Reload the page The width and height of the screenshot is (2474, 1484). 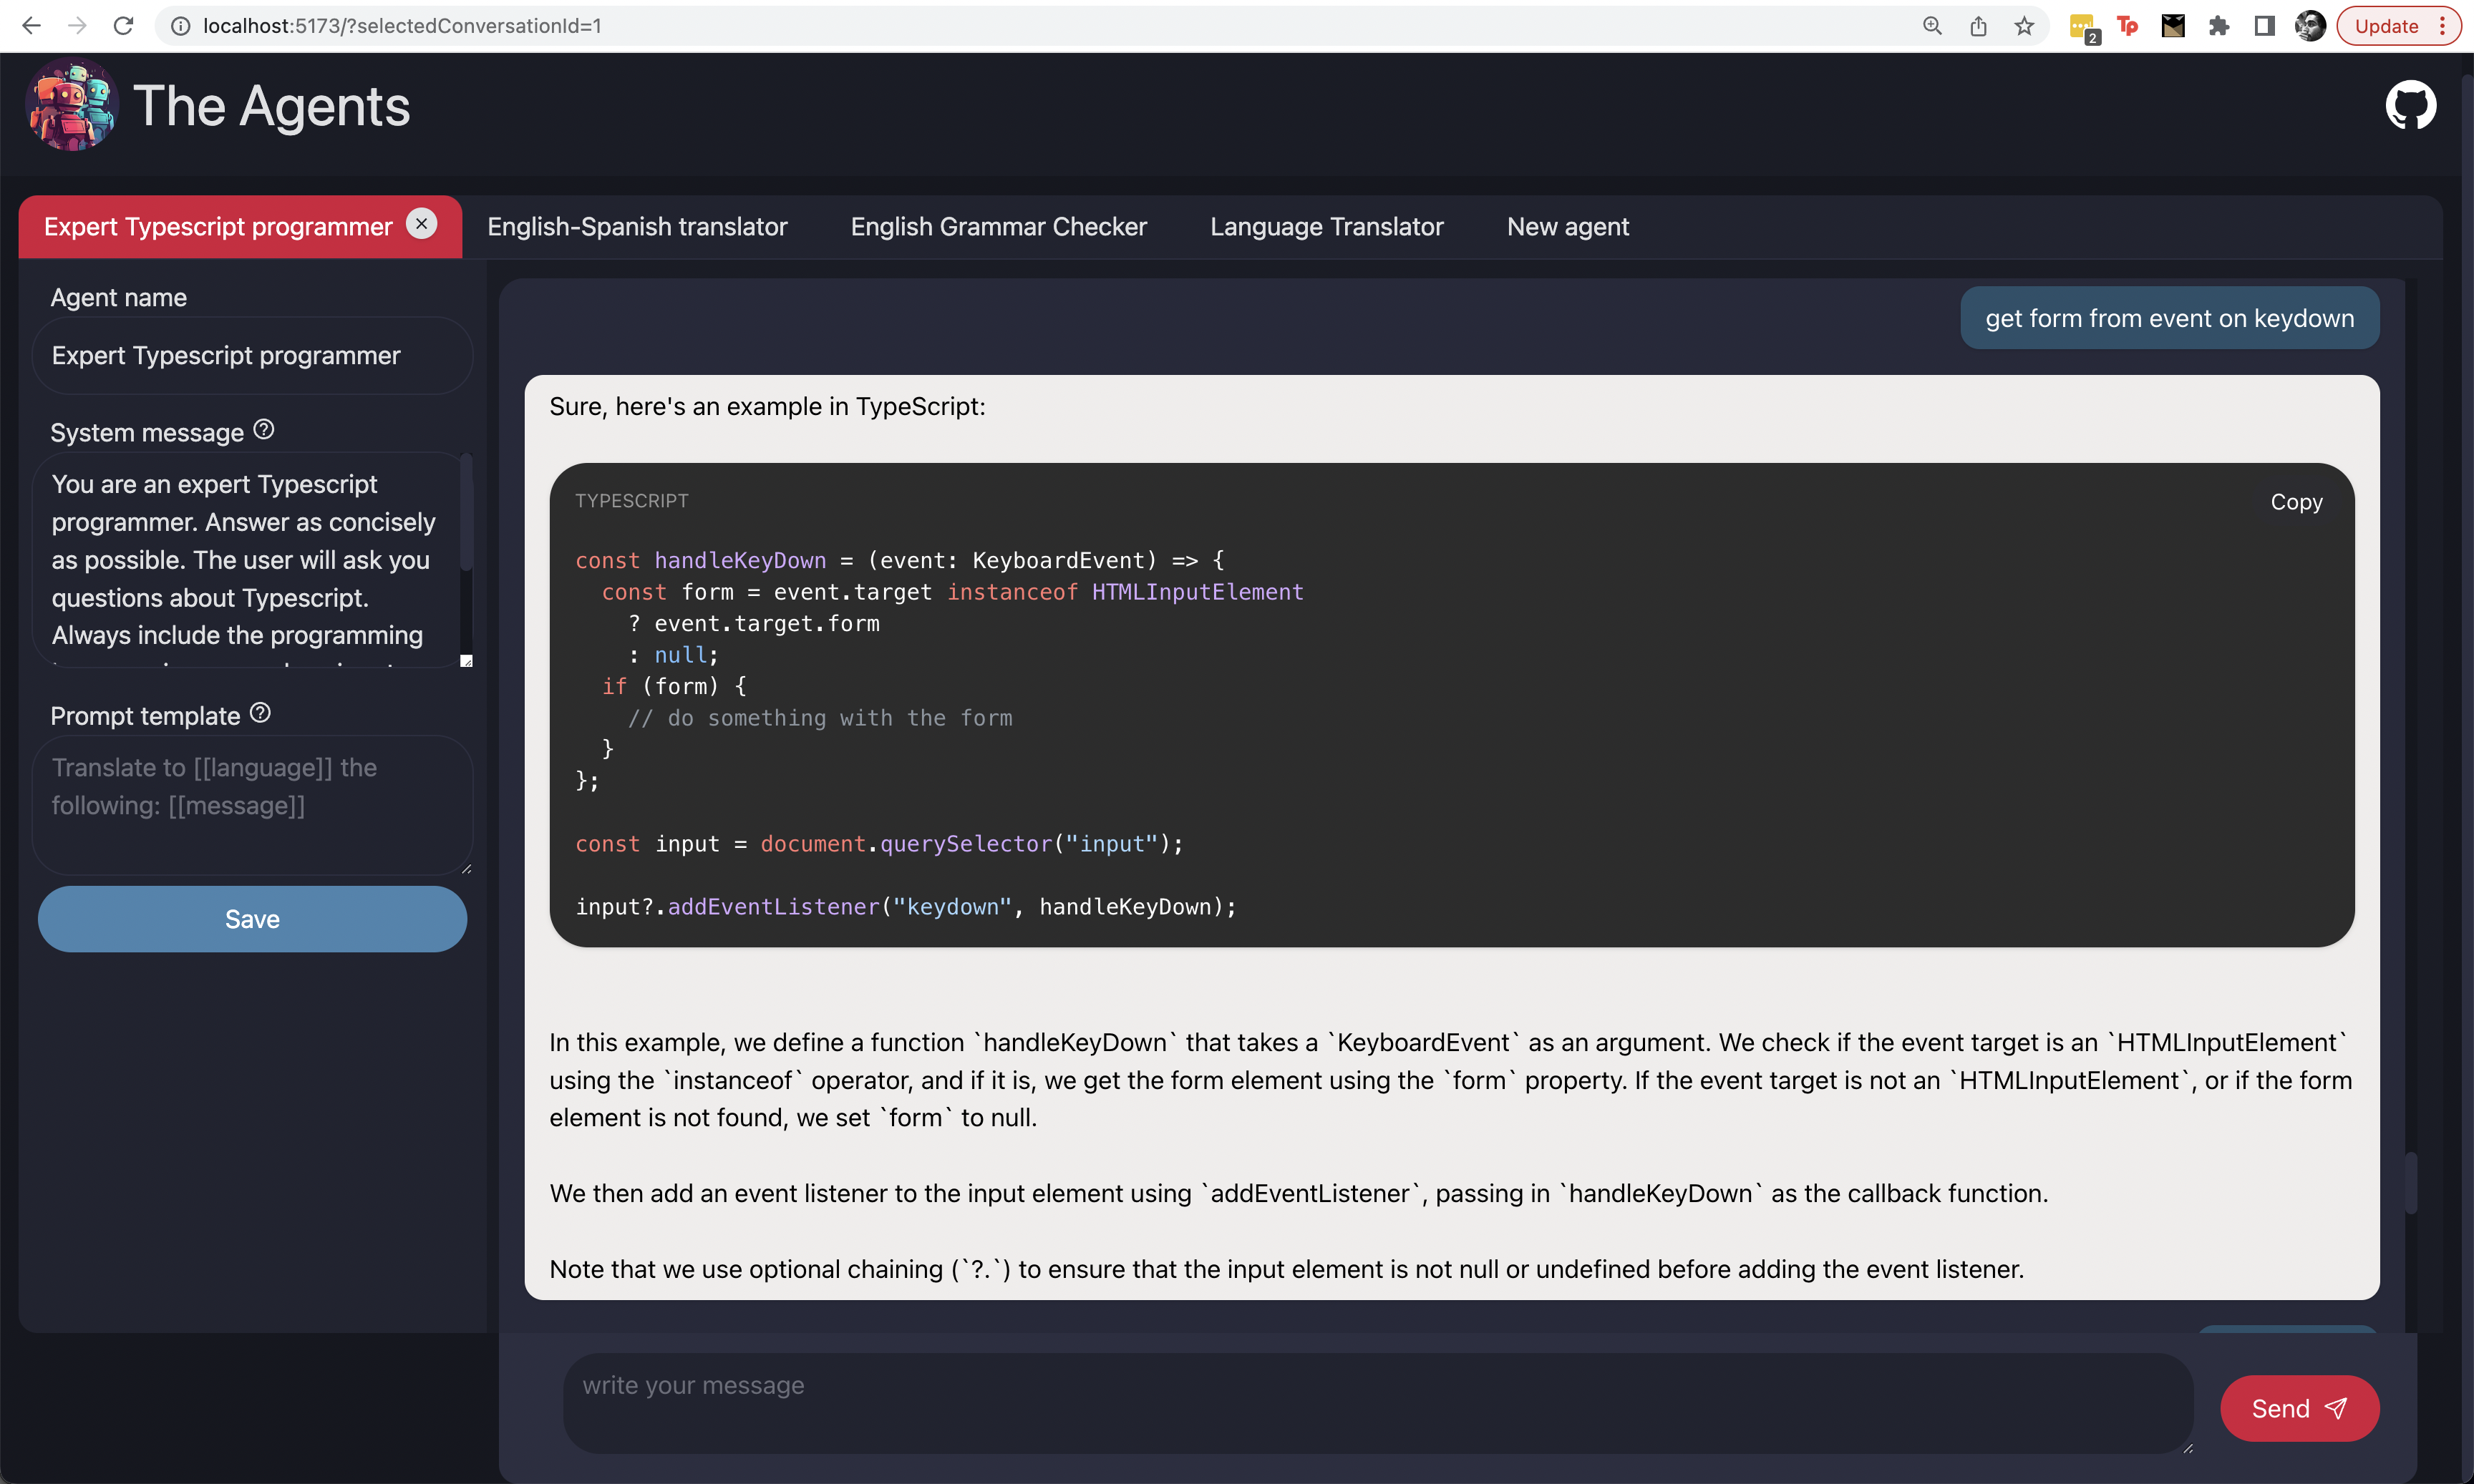tap(123, 26)
